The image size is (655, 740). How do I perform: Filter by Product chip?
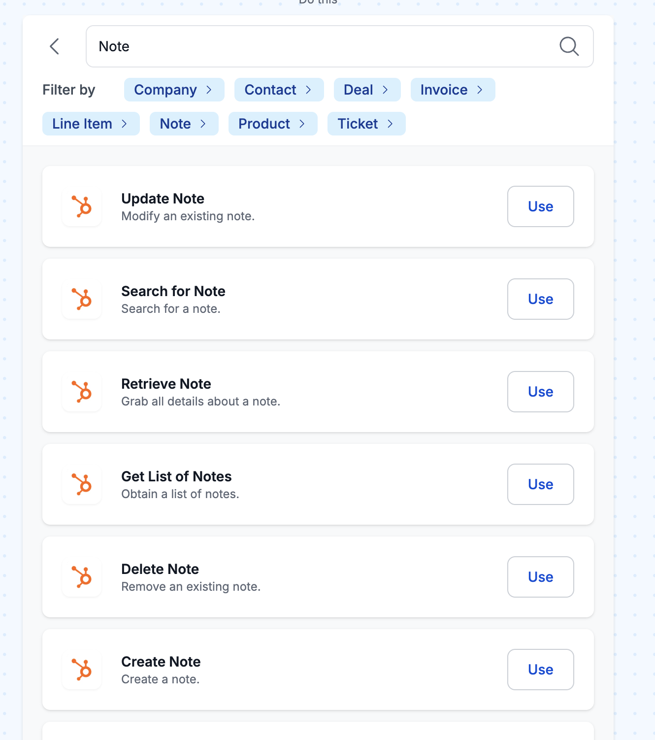point(273,124)
